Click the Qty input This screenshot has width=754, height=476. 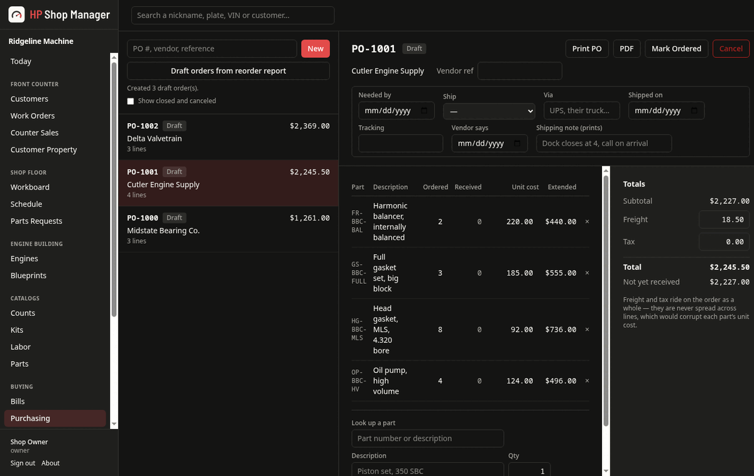click(x=529, y=470)
